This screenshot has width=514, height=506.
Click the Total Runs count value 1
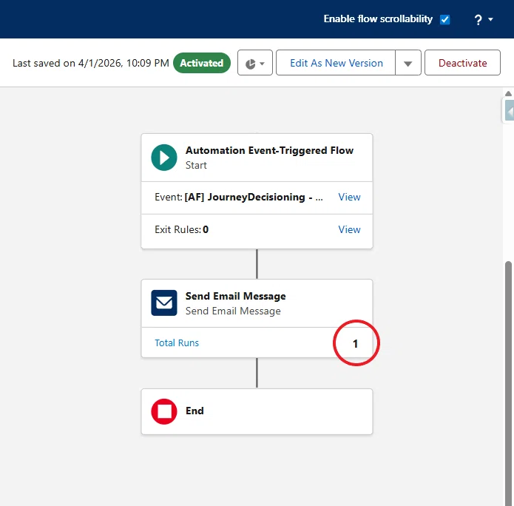355,344
